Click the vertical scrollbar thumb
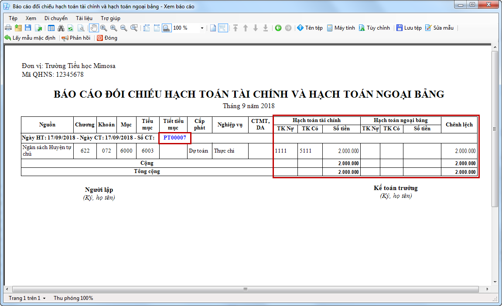Viewport: 502px width, 306px height. coord(495,129)
